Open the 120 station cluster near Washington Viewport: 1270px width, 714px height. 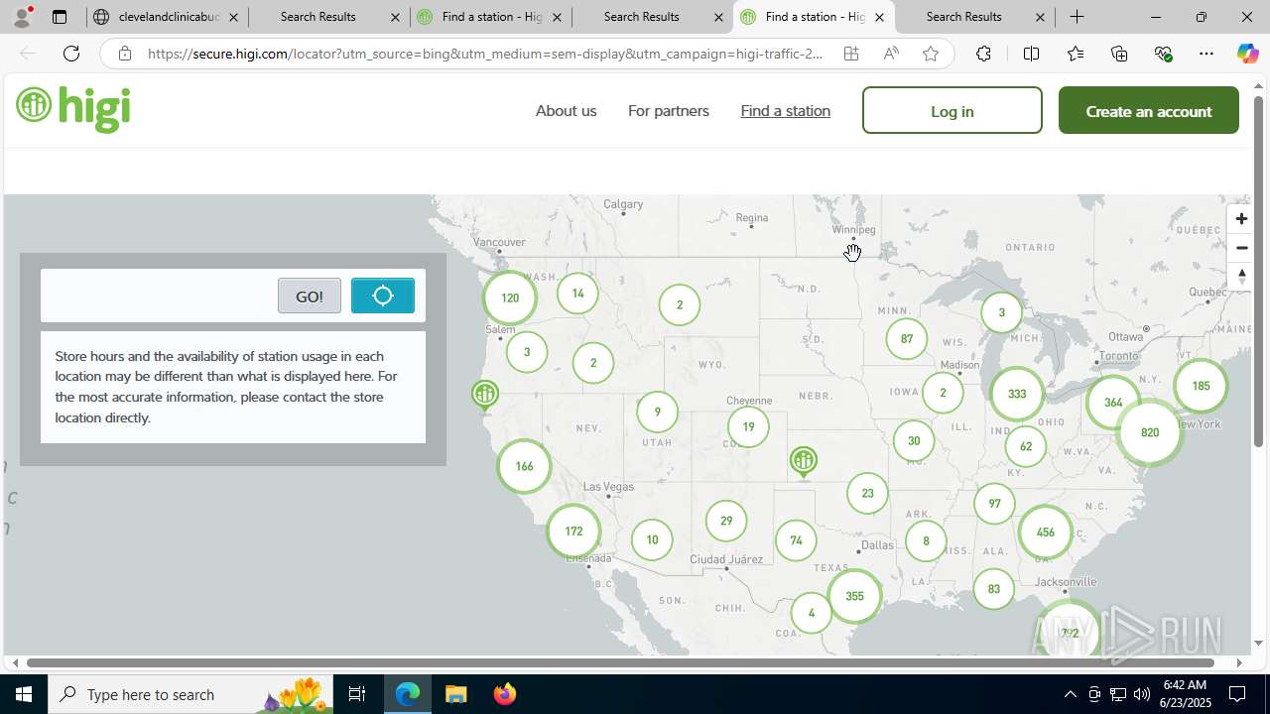click(510, 297)
